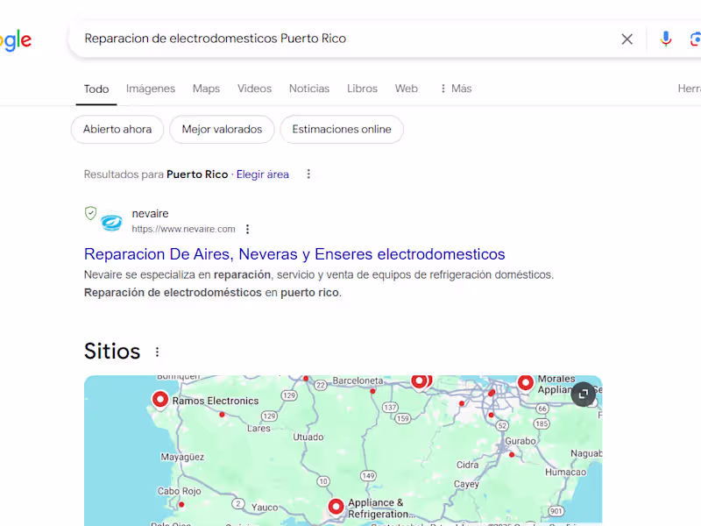Start voice search with the microphone icon
The height and width of the screenshot is (526, 701).
coord(665,39)
